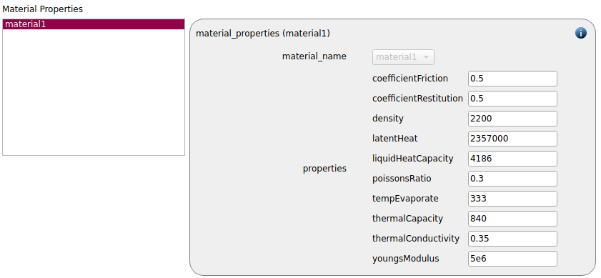Select material1 in the Material Properties list
The height and width of the screenshot is (278, 601).
94,24
